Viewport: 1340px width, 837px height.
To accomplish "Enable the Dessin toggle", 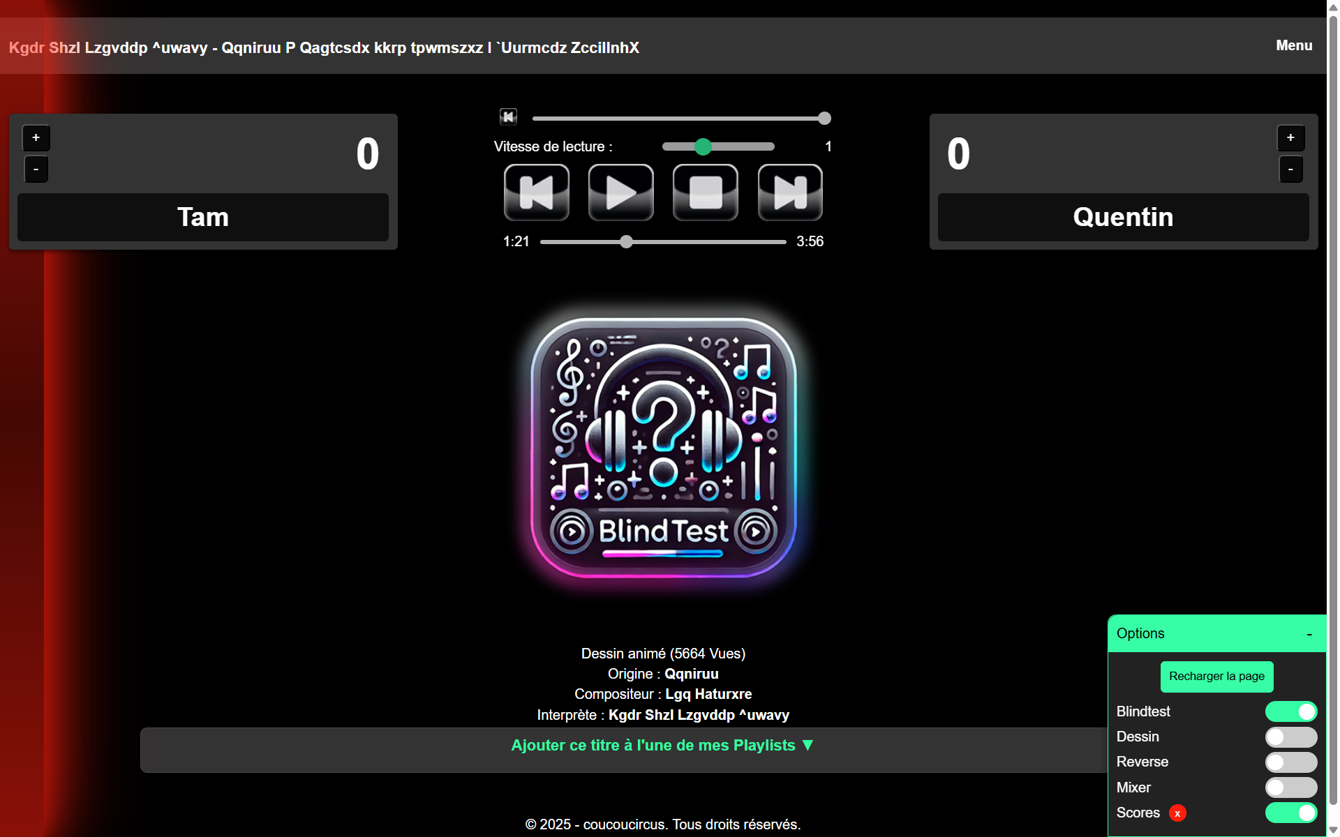I will tap(1290, 737).
